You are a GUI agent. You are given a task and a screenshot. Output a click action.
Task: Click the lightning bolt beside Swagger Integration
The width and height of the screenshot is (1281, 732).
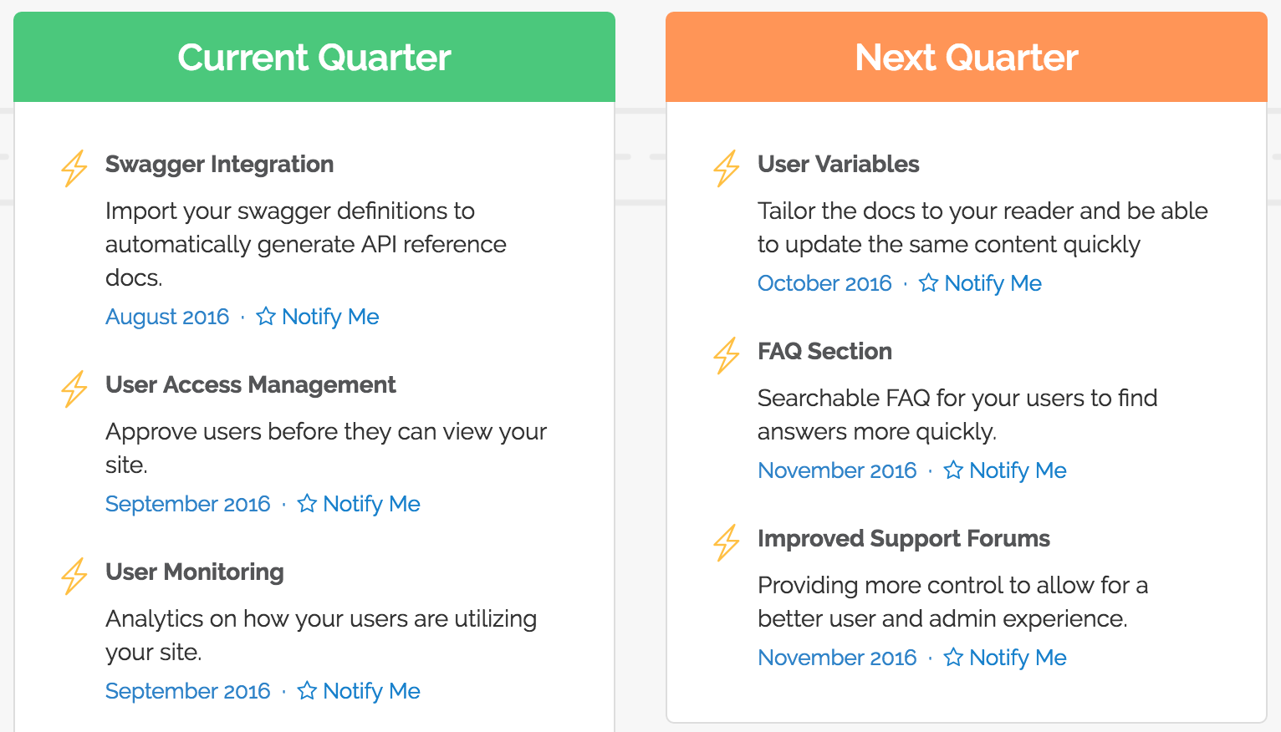[x=74, y=168]
